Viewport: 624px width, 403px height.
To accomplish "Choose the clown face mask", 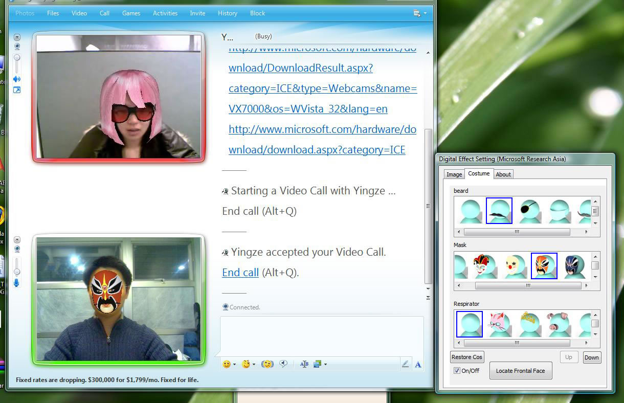I will pos(515,266).
